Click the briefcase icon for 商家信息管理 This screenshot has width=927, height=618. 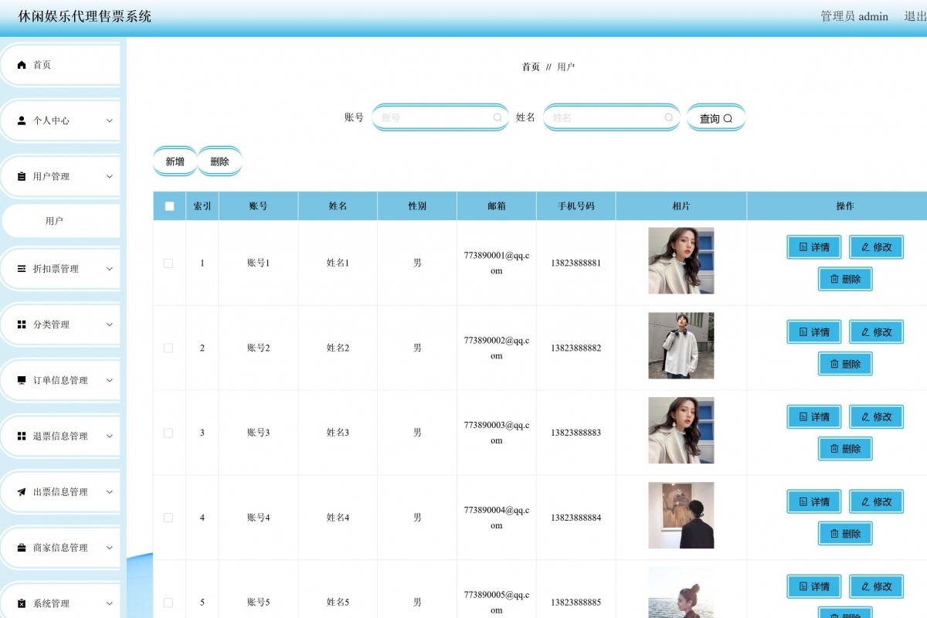(22, 548)
